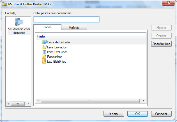Image resolution: width=177 pixels, height=122 pixels.
Task: Click the Itens Excluídos recycle bin icon
Action: click(x=44, y=52)
